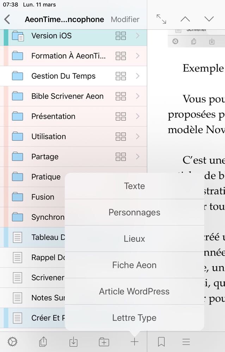Open corkboard view for Version iOS

121,36
